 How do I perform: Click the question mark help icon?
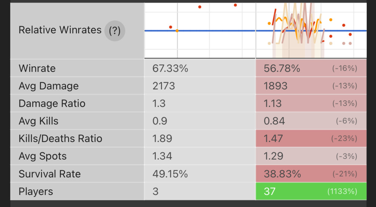[x=115, y=30]
